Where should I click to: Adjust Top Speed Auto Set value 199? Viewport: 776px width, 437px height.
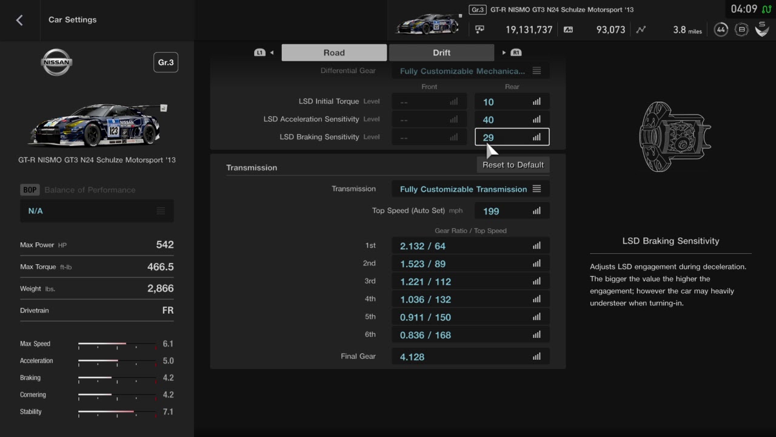click(x=512, y=211)
